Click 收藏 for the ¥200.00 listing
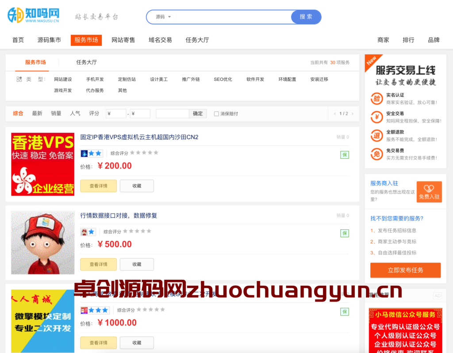 click(x=137, y=186)
